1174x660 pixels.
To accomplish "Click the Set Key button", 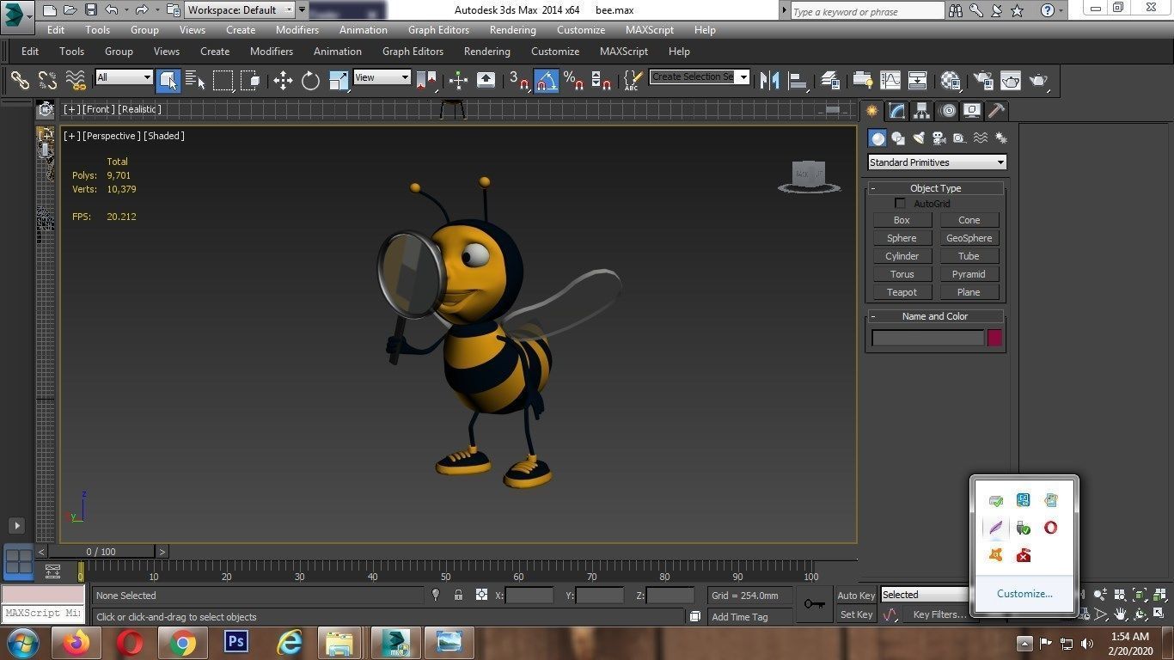I will coord(856,614).
